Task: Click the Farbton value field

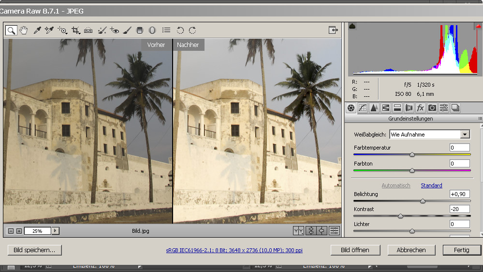Action: click(x=460, y=164)
